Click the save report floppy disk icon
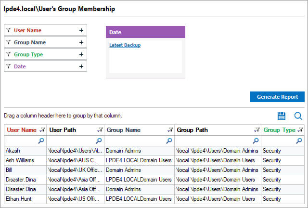The width and height of the screenshot is (308, 208). (281, 116)
